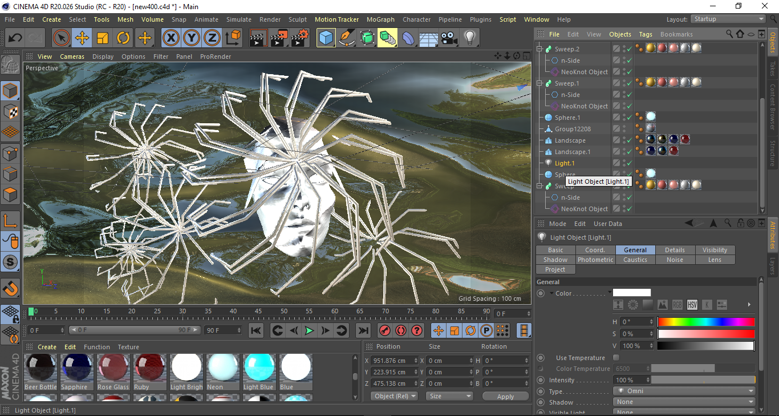Click Make Editable icon in left toolbar
The height and width of the screenshot is (416, 779).
(x=11, y=64)
